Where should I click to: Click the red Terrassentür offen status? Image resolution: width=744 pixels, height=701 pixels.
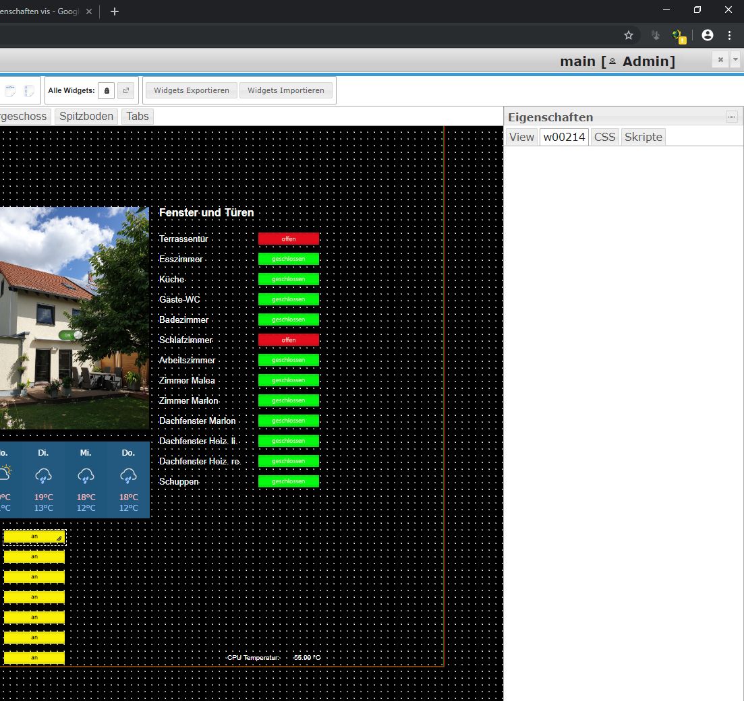pyautogui.click(x=289, y=239)
